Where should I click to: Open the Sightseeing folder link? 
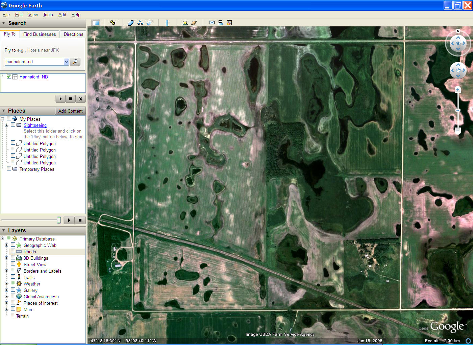(x=35, y=125)
